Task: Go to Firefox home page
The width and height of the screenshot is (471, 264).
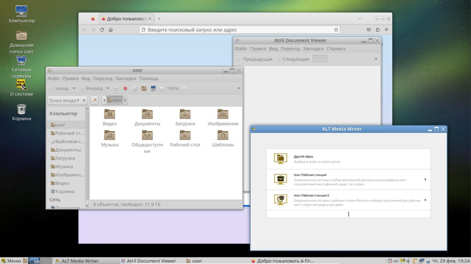Action: click(x=111, y=30)
